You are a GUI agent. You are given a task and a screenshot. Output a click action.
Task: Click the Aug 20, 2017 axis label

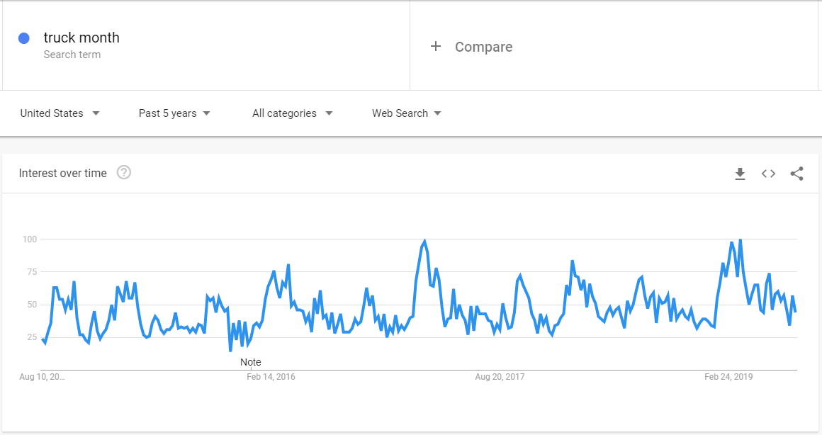click(500, 377)
